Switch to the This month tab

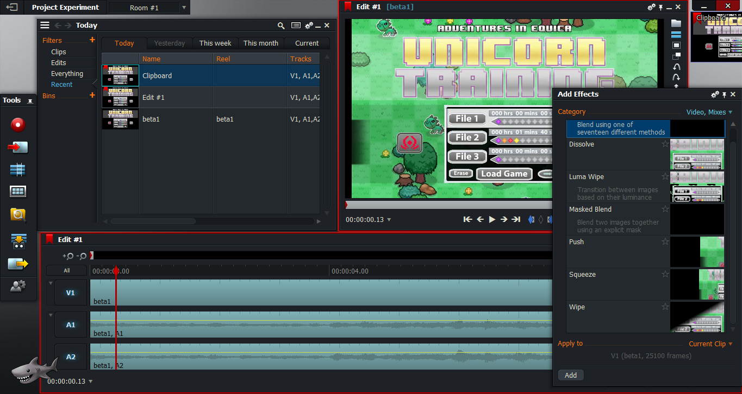pos(261,43)
